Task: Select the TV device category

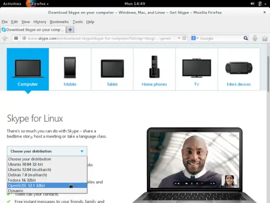Action: click(197, 69)
